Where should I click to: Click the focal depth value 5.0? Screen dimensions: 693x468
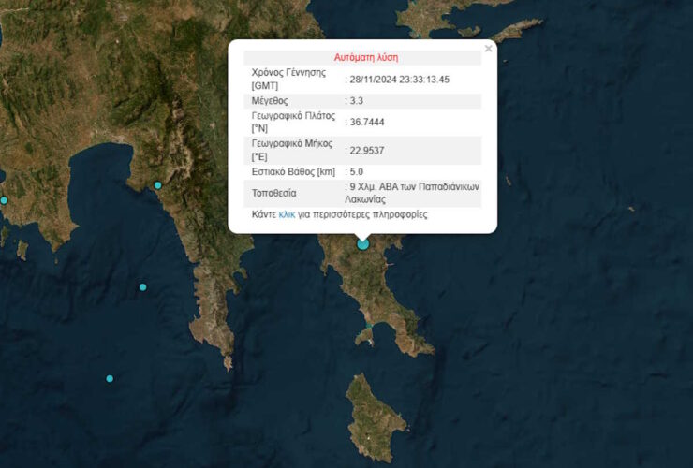pos(358,171)
